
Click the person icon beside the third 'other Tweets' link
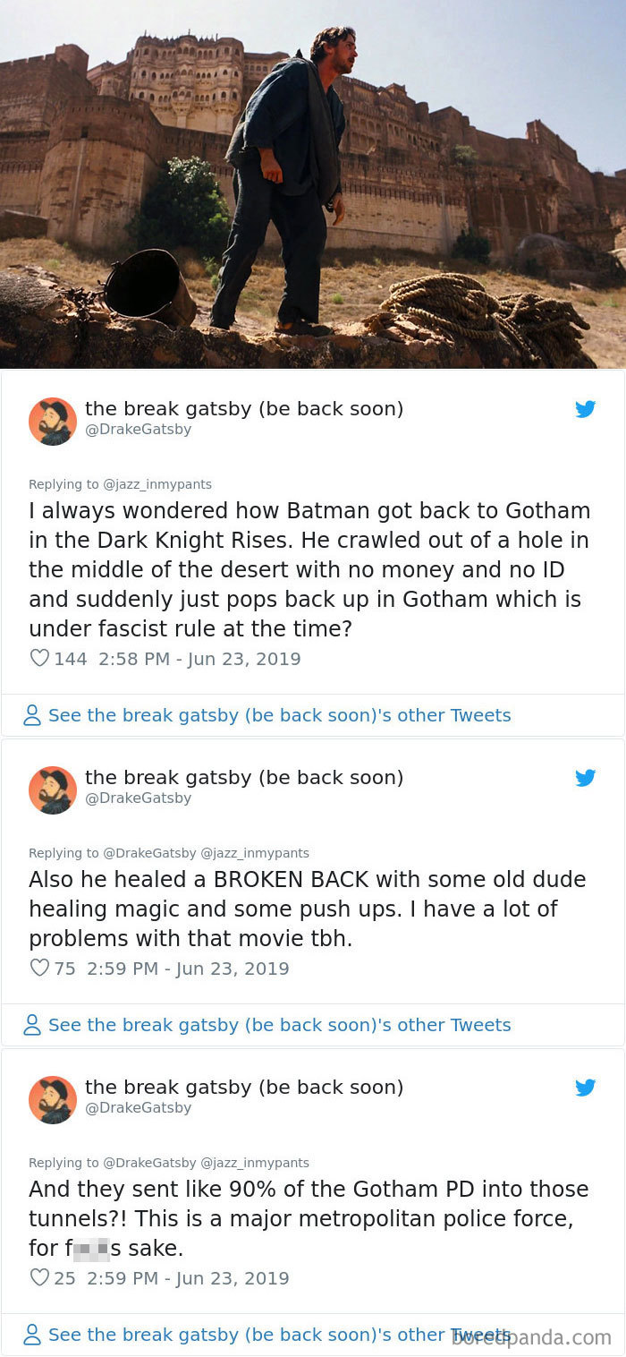coord(32,1335)
